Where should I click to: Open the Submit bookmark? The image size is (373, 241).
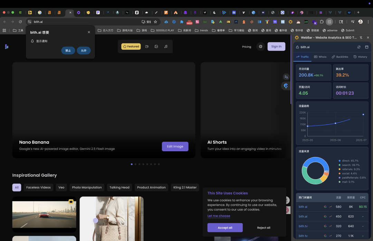click(347, 30)
